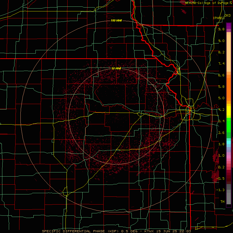Click the OKD label above the color scale

[x=228, y=16]
